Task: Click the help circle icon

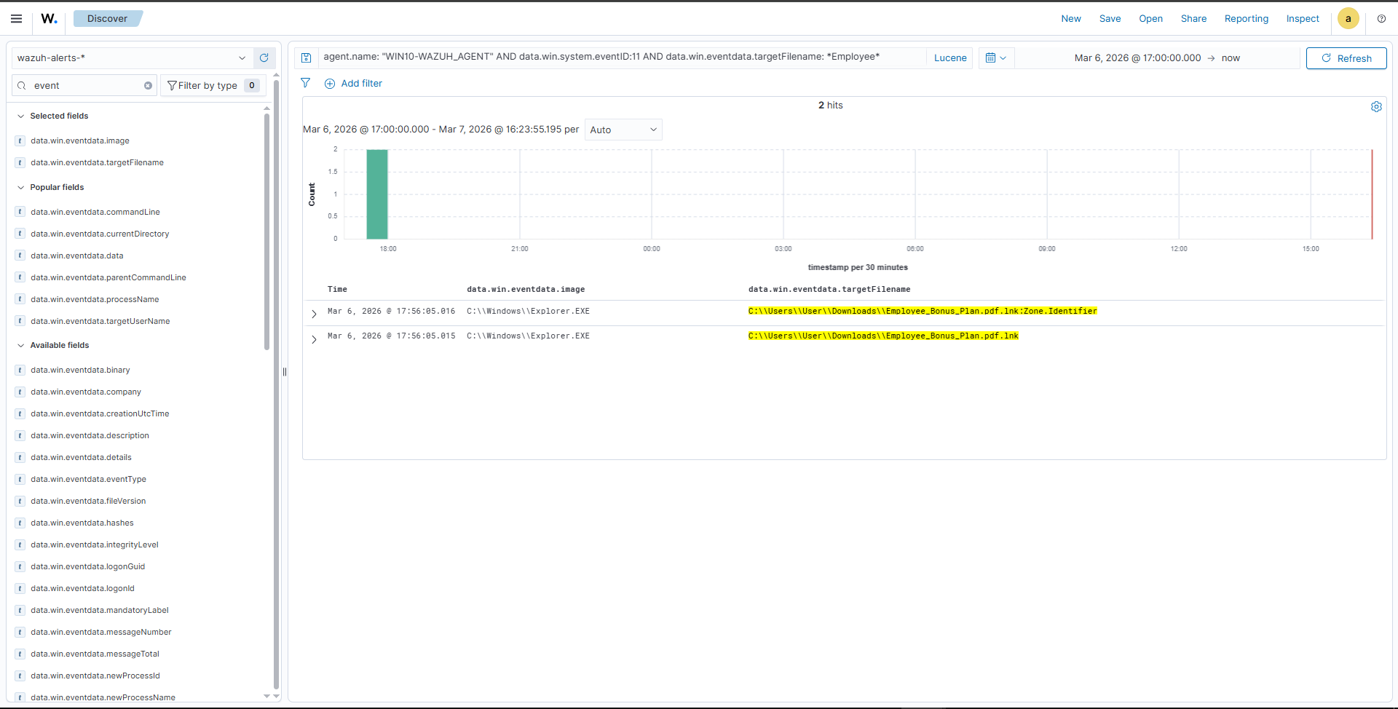Action: pyautogui.click(x=1381, y=19)
